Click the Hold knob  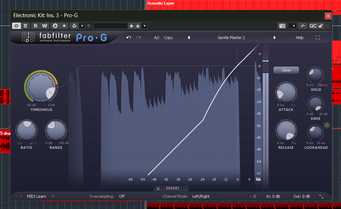[315, 75]
